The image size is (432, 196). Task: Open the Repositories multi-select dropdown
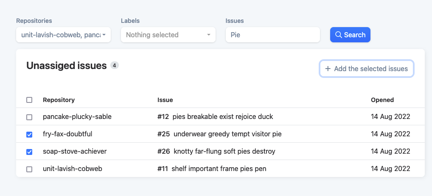[63, 35]
